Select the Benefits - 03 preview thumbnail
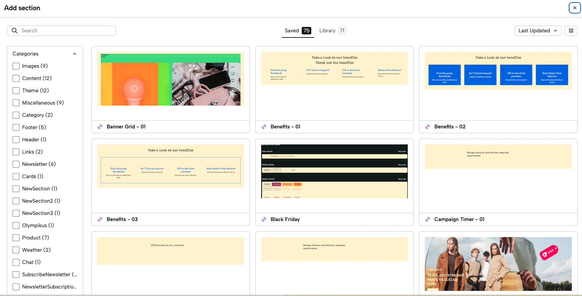The image size is (582, 296). click(170, 166)
